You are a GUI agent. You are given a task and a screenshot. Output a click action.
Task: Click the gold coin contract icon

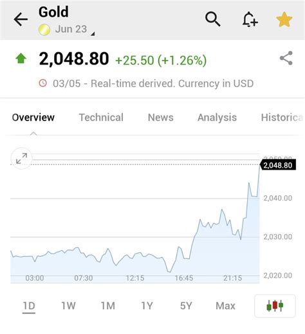(x=44, y=30)
